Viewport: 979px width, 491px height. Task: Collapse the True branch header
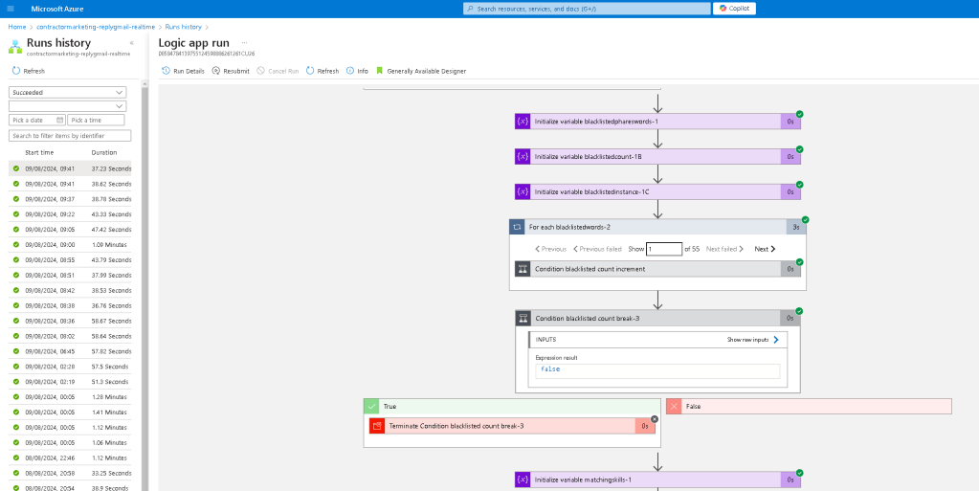512,406
